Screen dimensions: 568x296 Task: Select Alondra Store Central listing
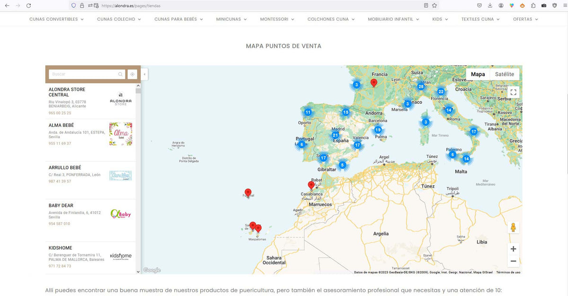(x=90, y=101)
